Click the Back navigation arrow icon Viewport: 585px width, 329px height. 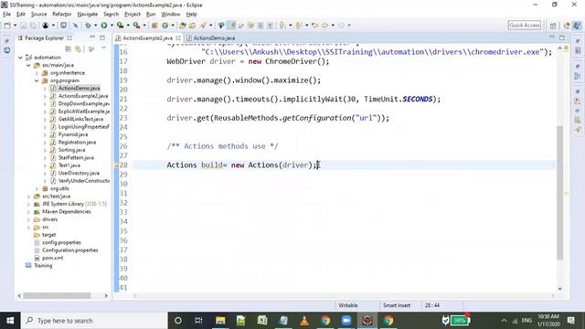(325, 26)
